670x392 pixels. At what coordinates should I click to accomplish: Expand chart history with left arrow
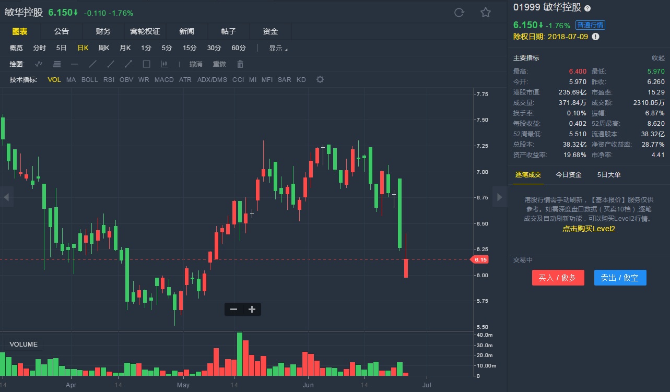point(6,197)
